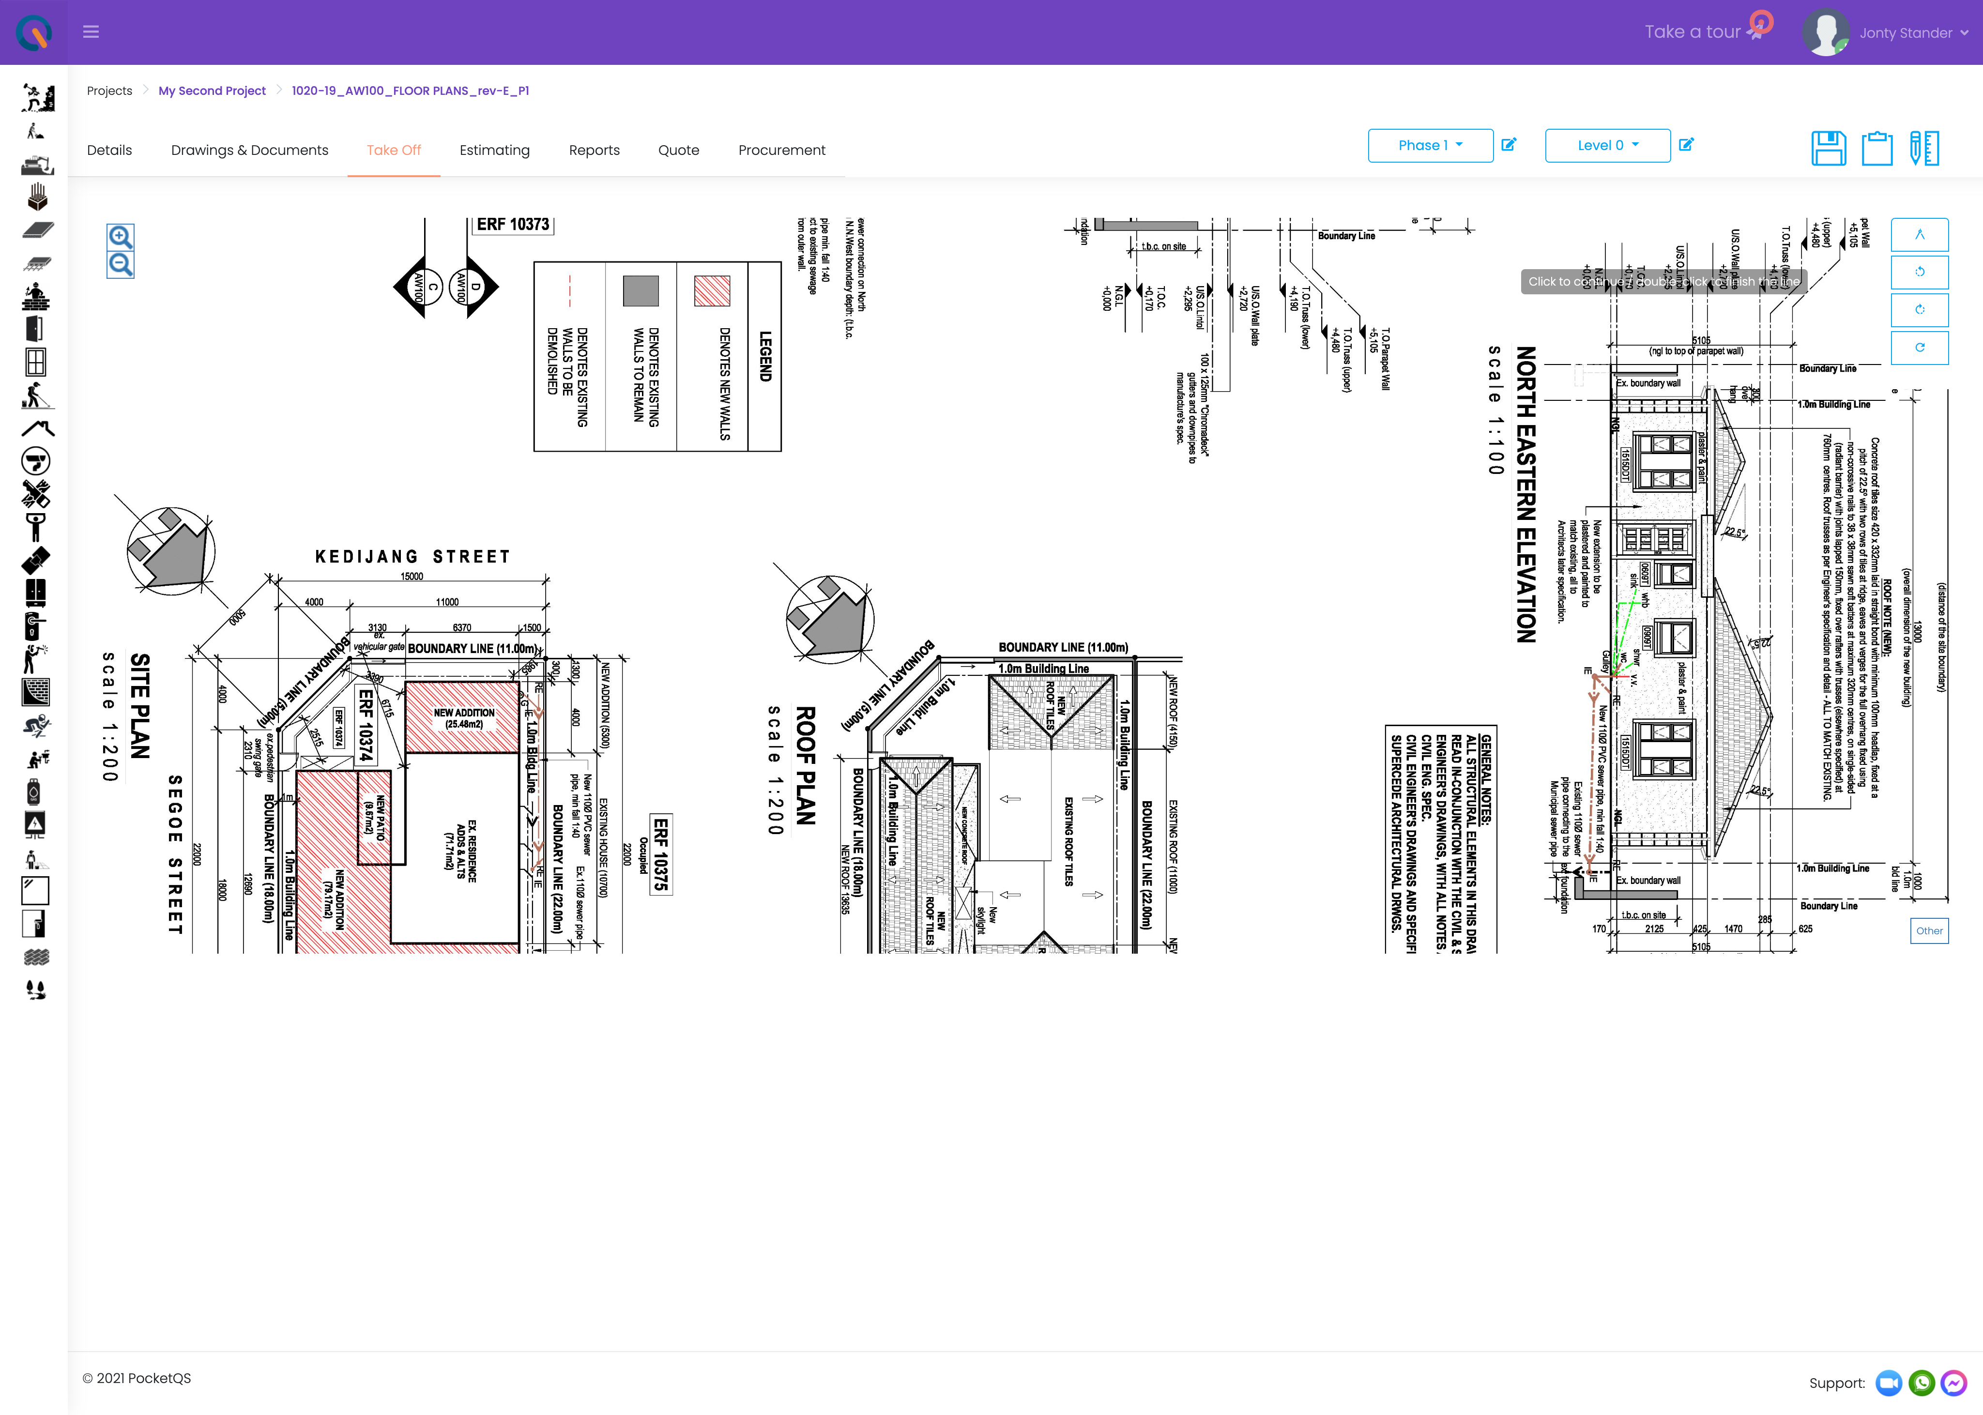Open the Phase 1 dropdown

(x=1431, y=146)
